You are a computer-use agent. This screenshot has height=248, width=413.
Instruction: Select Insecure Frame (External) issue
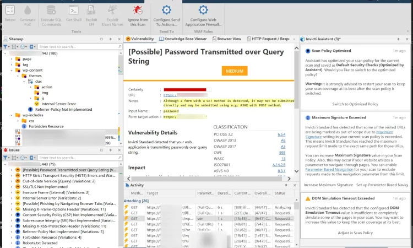(x=56, y=192)
